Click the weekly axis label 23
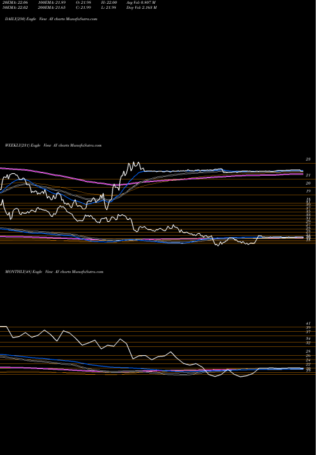Image resolution: width=316 pixels, height=455 pixels. tap(308, 159)
